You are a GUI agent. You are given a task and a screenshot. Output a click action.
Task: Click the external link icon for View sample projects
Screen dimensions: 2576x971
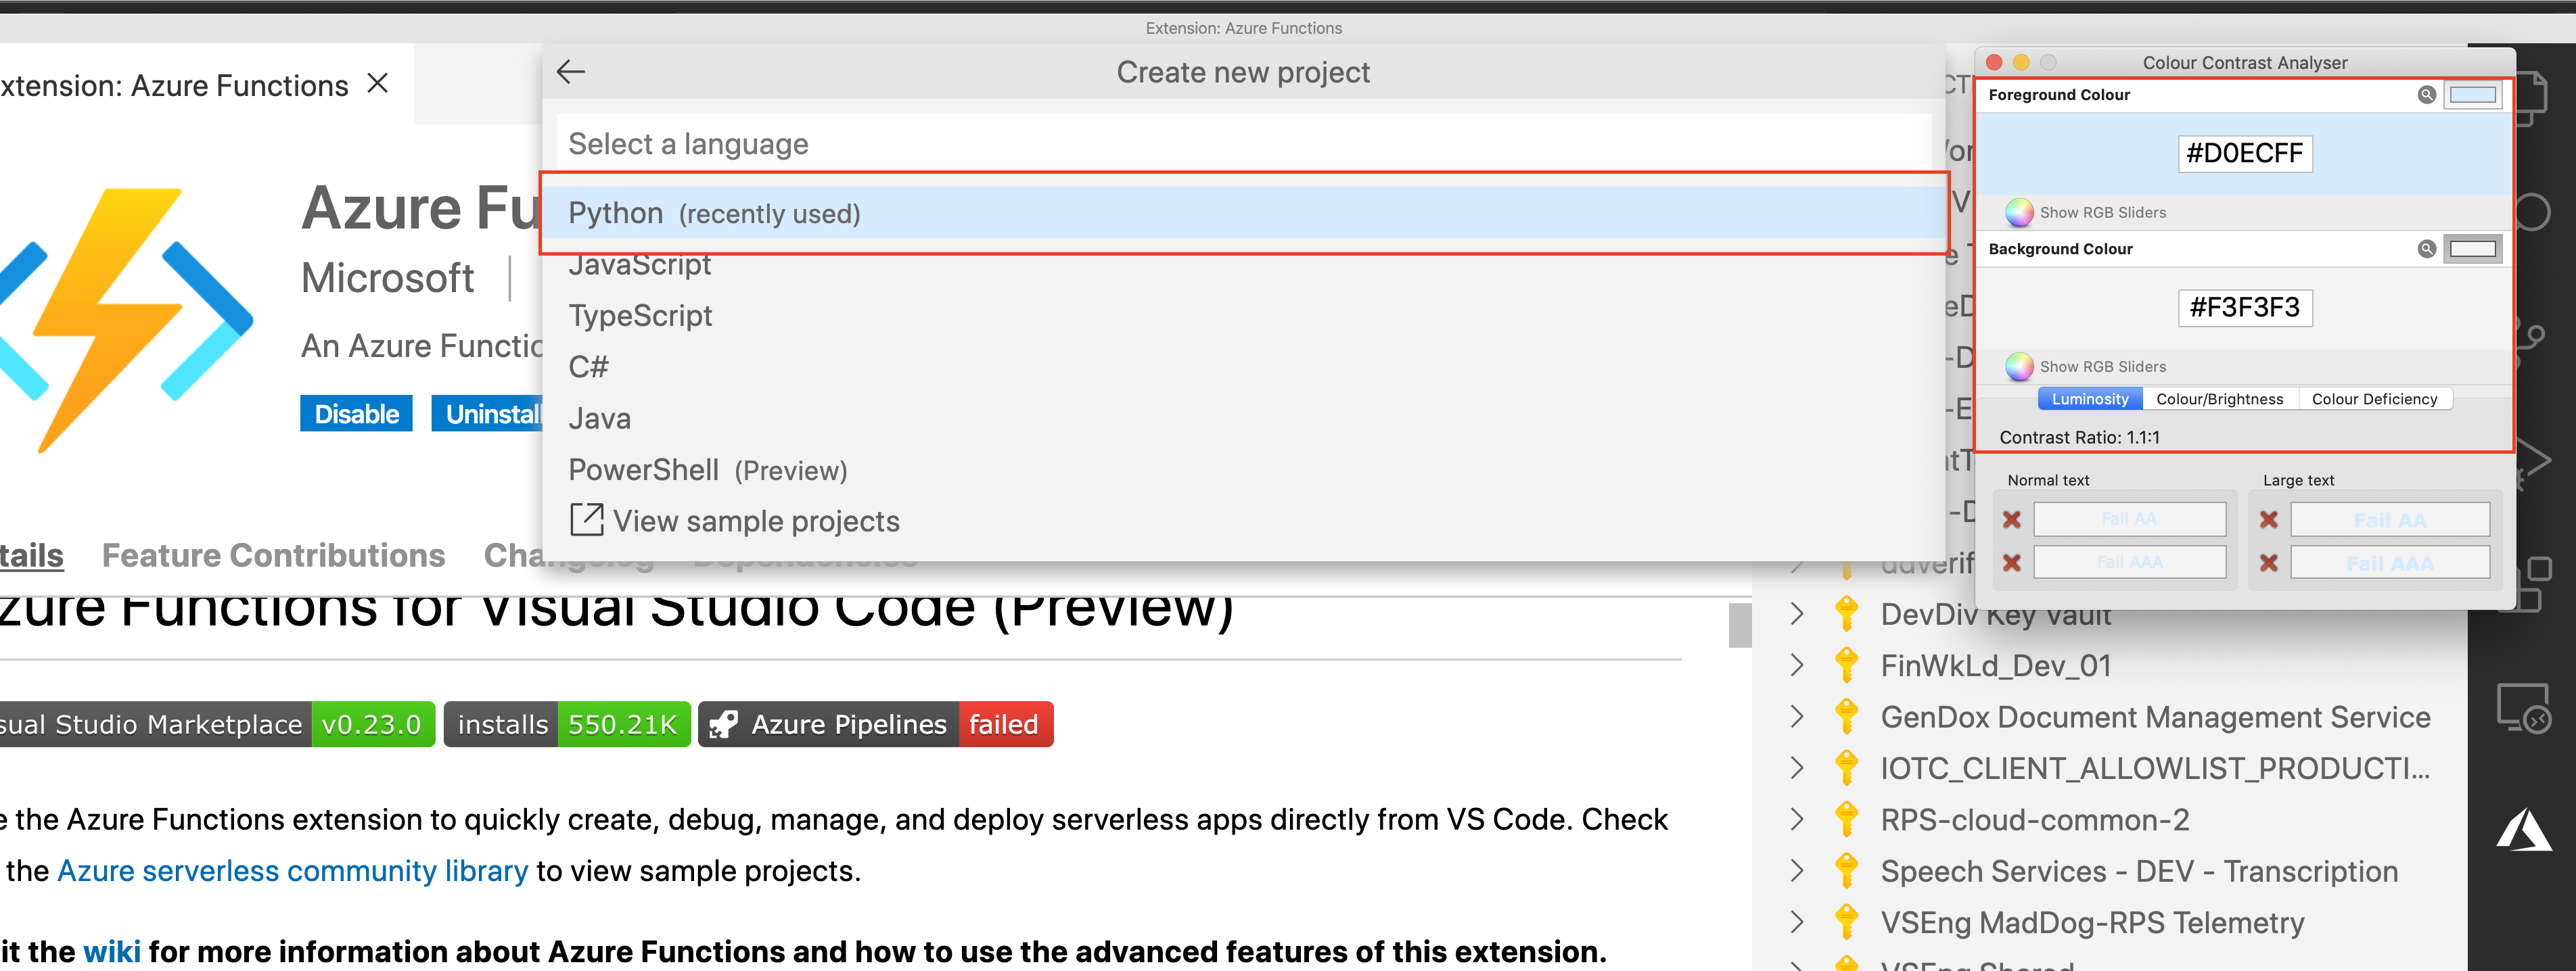coord(587,520)
